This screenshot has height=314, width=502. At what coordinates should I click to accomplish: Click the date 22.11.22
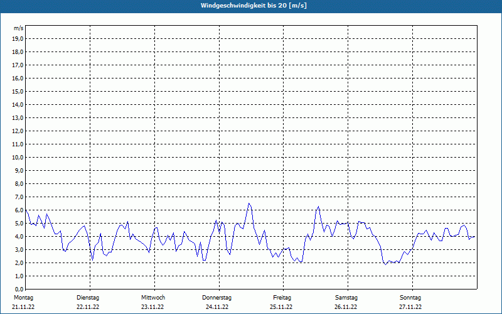(x=88, y=307)
